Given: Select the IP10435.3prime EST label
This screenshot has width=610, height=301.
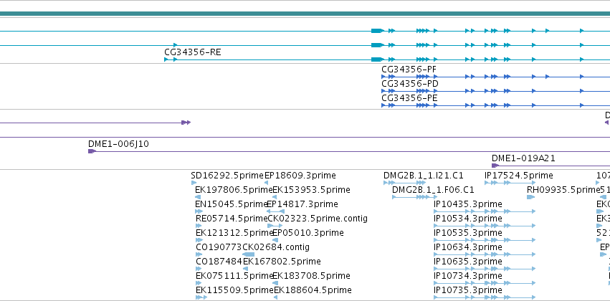Looking at the screenshot, I should (467, 204).
